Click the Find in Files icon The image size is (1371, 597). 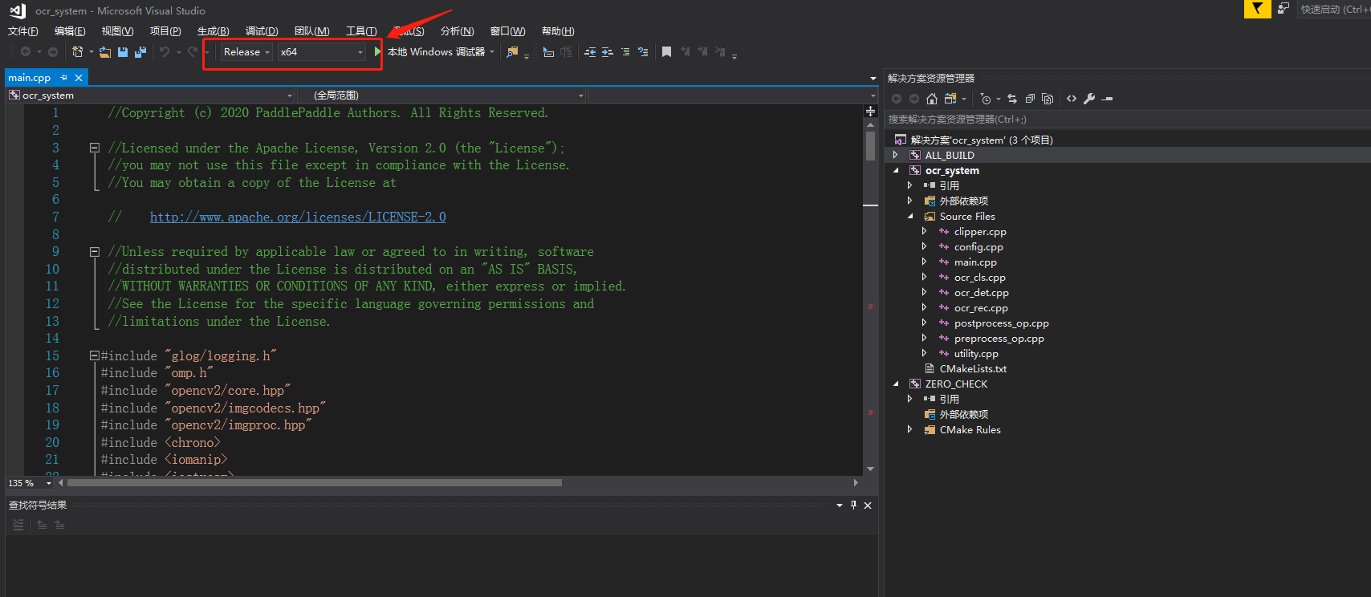tap(512, 52)
